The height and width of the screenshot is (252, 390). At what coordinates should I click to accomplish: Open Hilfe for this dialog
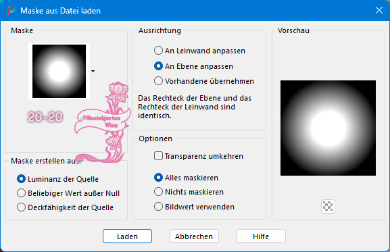point(261,236)
